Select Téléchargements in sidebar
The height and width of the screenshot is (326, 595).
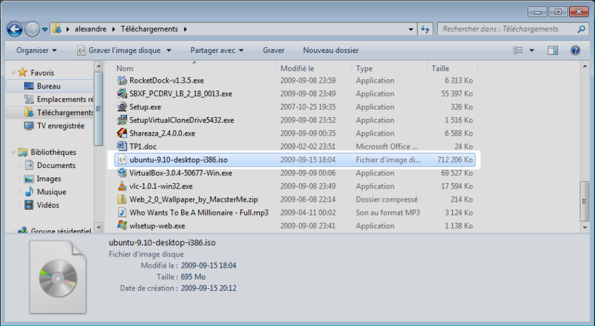50,112
